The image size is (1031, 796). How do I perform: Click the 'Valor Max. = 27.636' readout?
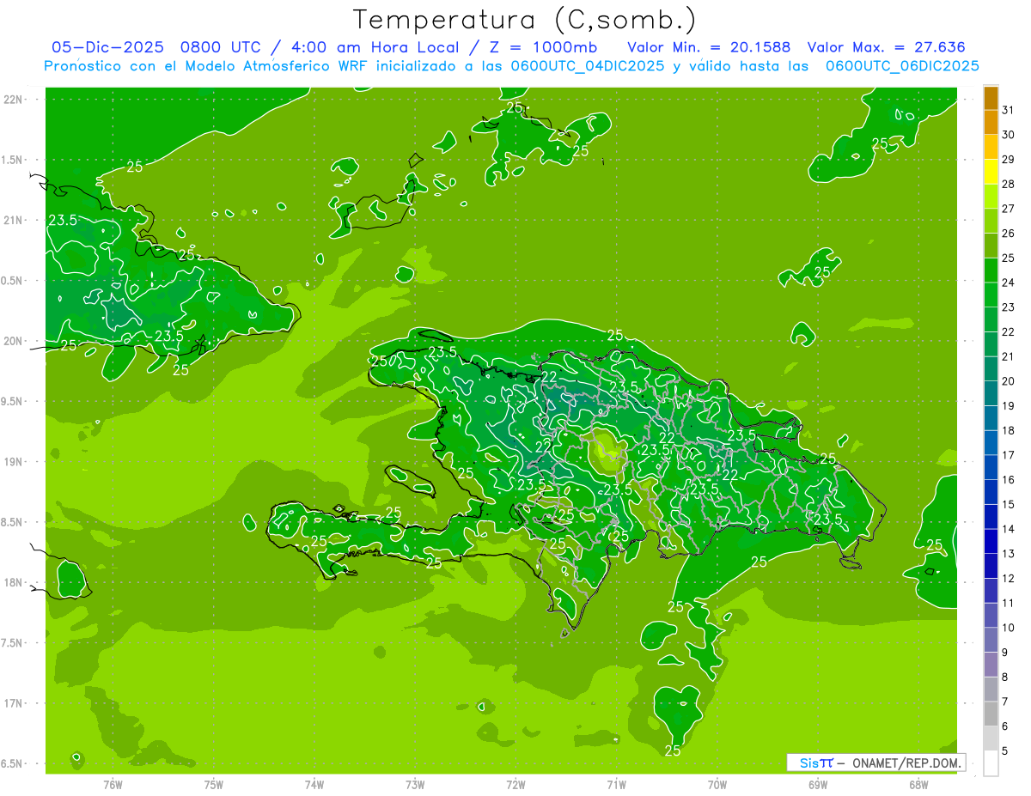(887, 47)
